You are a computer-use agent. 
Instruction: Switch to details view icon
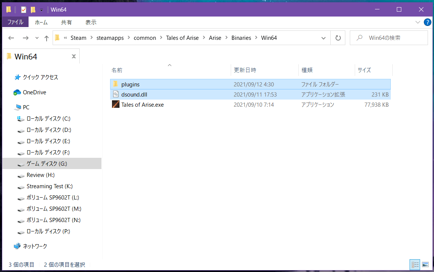(x=415, y=265)
